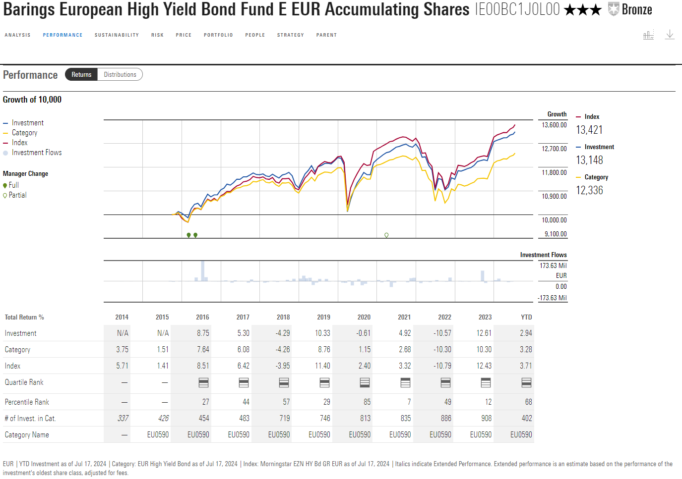Click Index 2019 return 11.40
This screenshot has height=479, width=682.
[322, 366]
